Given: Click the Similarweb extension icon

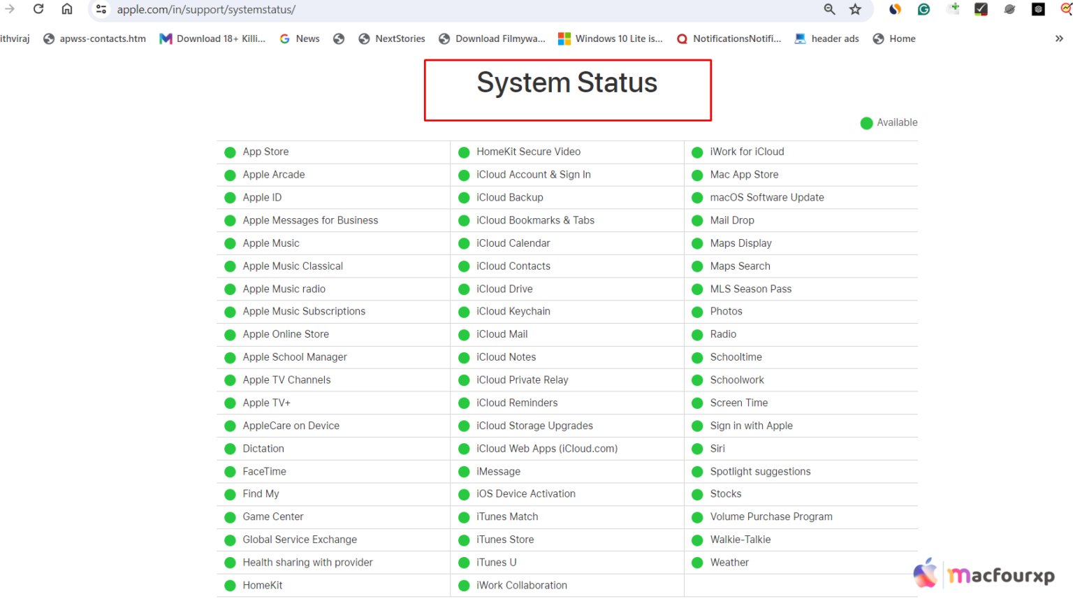Looking at the screenshot, I should (895, 9).
